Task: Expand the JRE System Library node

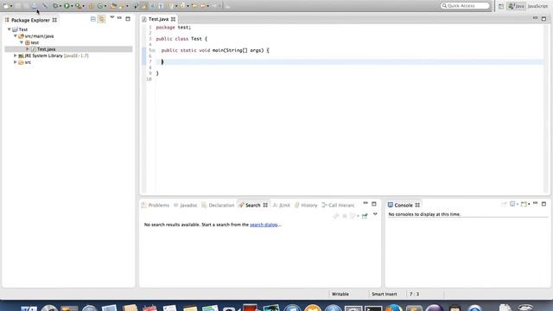Action: (x=16, y=55)
